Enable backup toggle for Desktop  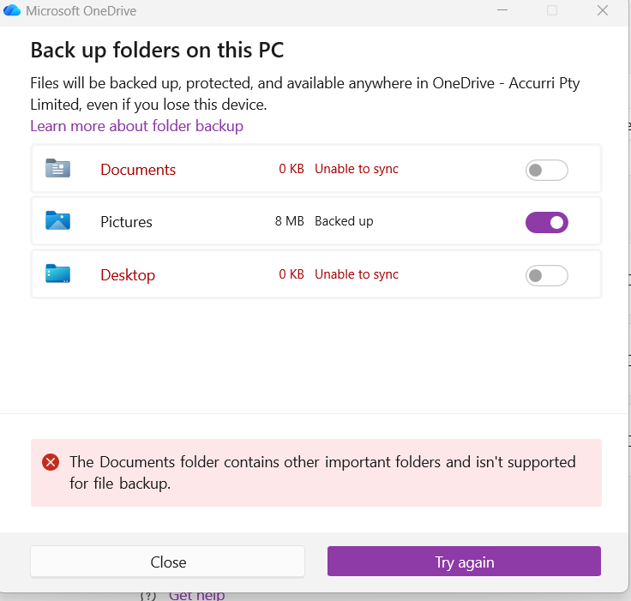pos(546,275)
